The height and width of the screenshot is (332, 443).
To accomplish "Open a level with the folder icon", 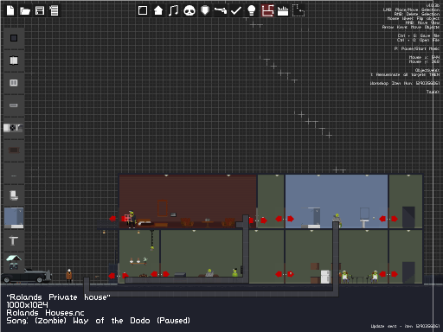I will 25,11.
